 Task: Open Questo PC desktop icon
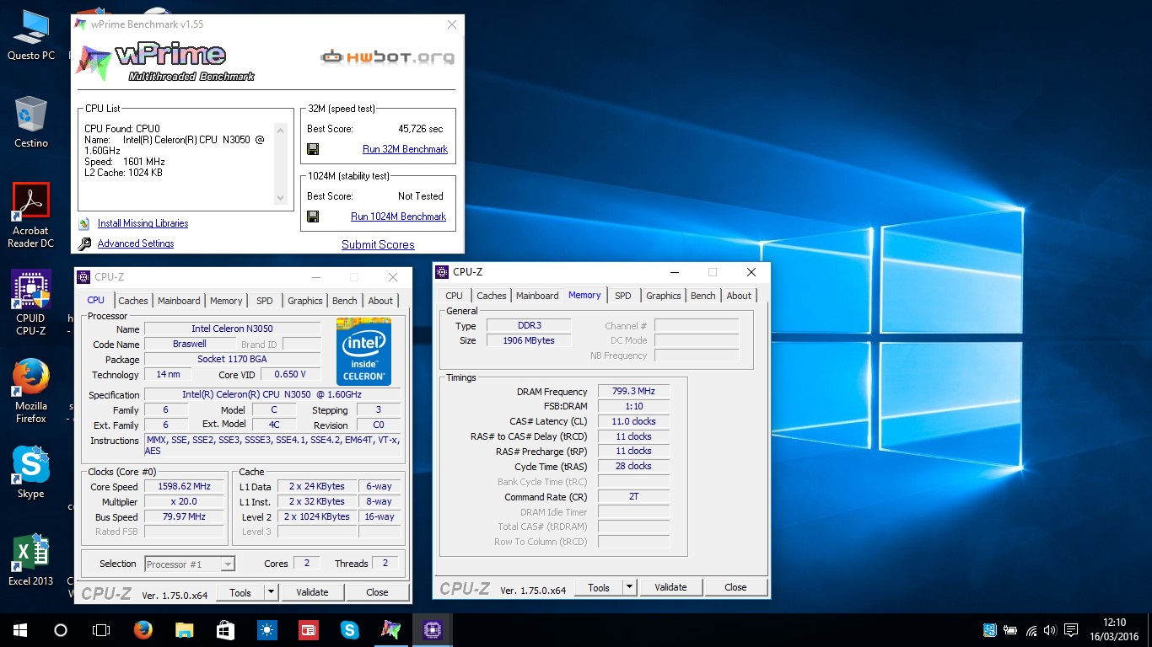point(31,35)
